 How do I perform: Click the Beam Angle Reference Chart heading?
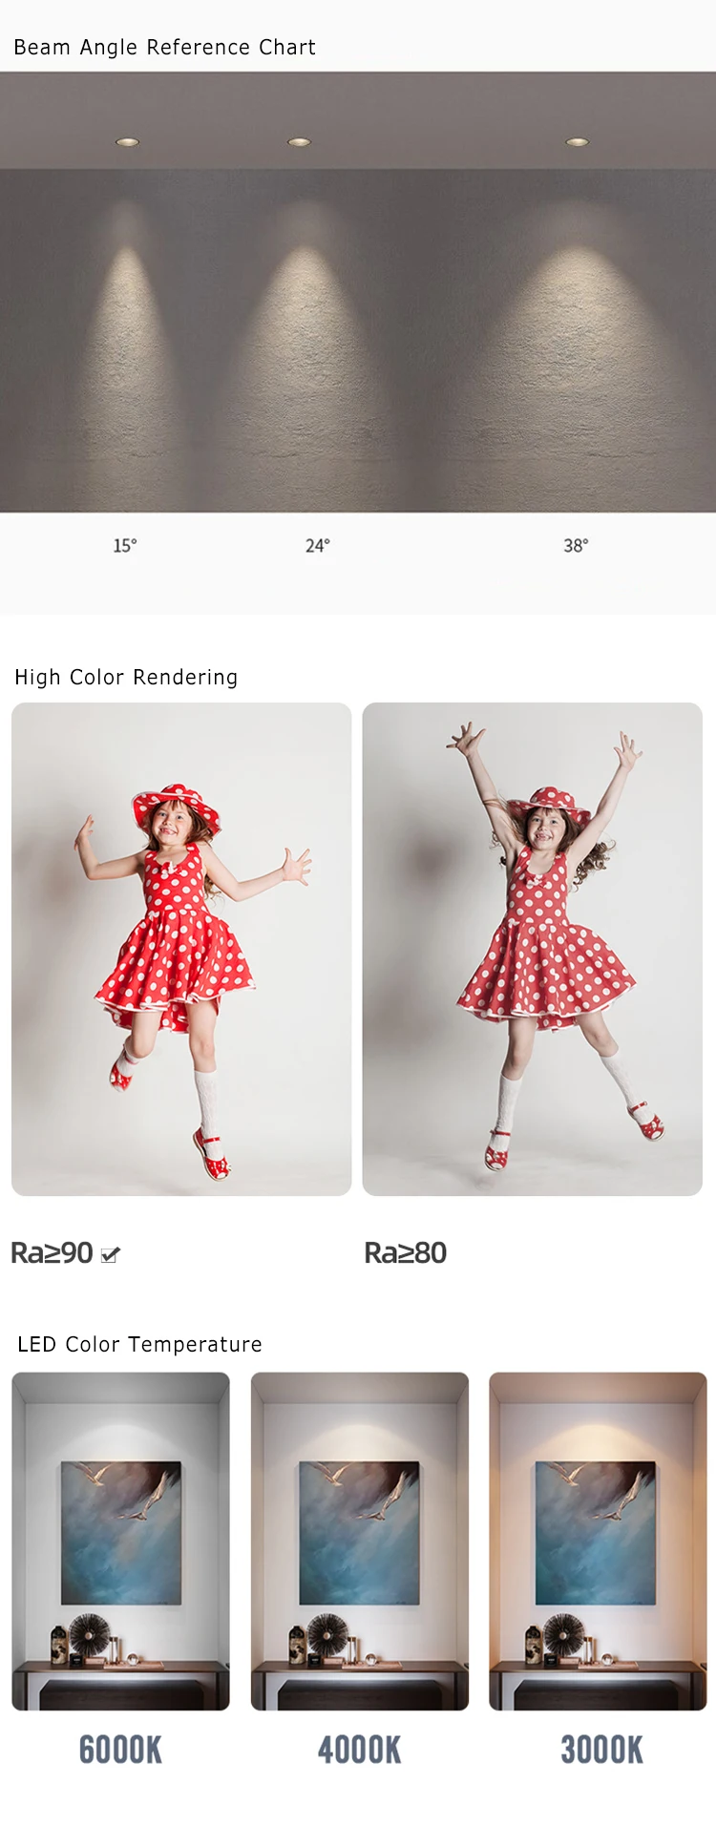(x=164, y=47)
